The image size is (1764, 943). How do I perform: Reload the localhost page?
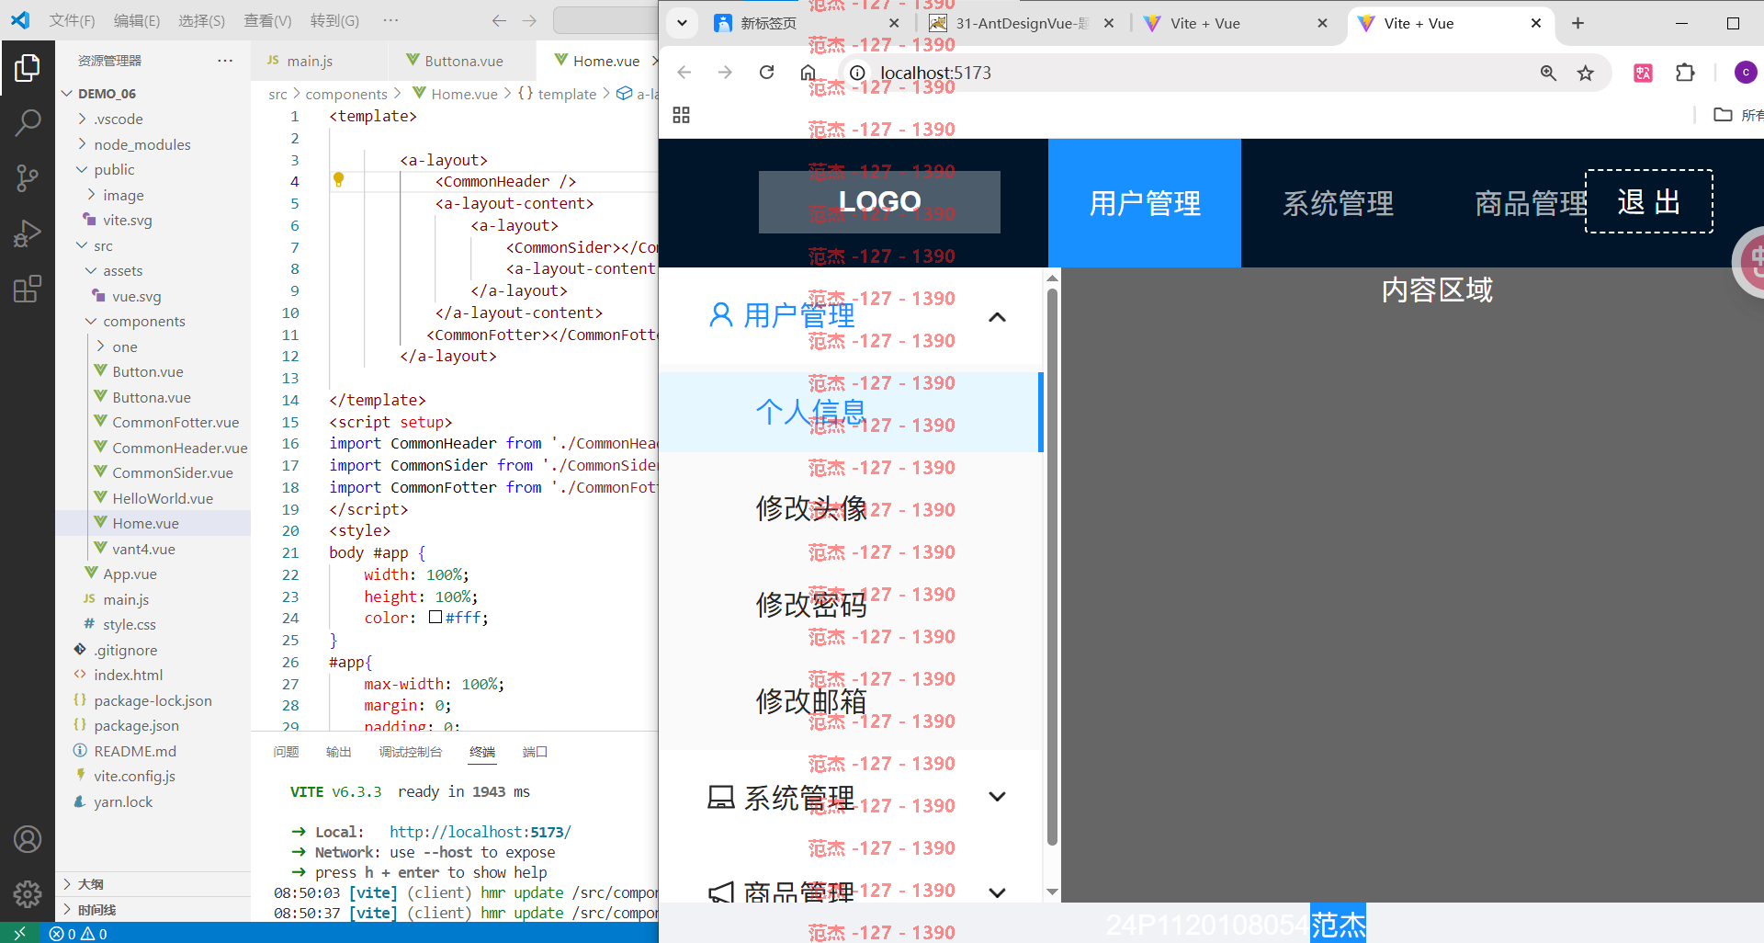766,73
